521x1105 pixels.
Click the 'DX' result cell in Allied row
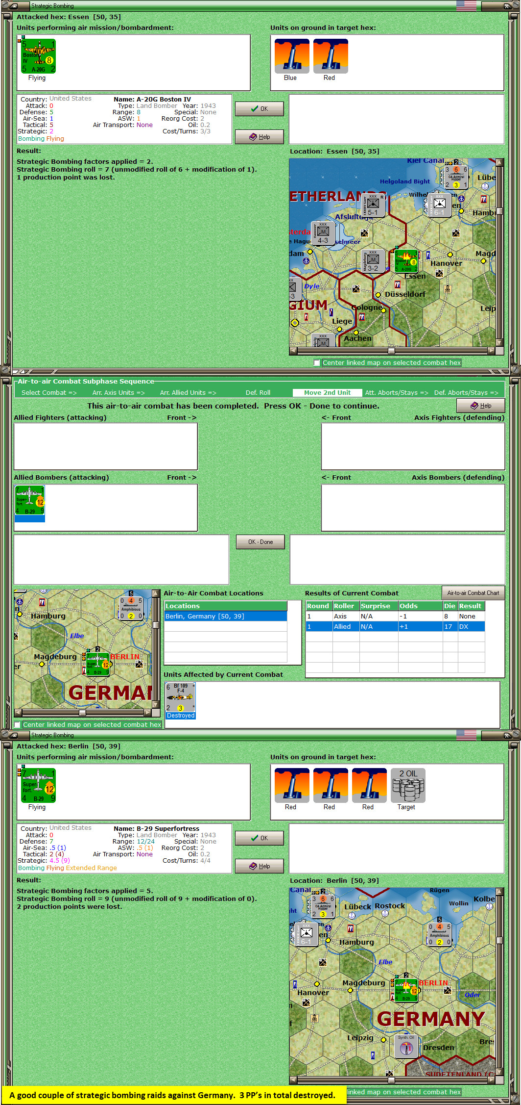(x=471, y=626)
